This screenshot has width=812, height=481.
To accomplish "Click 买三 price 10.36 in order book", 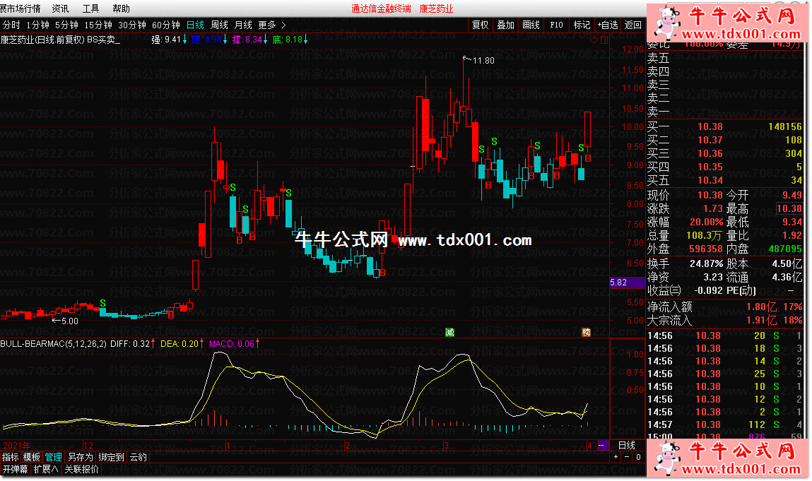I will point(710,153).
